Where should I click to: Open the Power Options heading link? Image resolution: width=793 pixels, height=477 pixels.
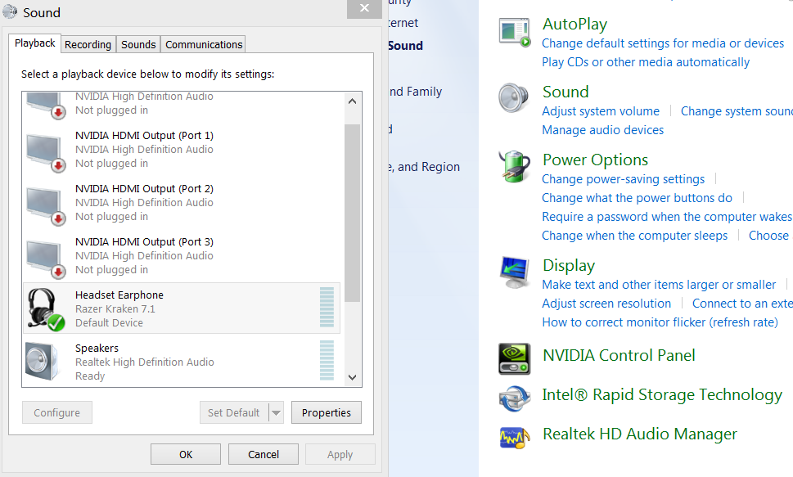point(595,160)
